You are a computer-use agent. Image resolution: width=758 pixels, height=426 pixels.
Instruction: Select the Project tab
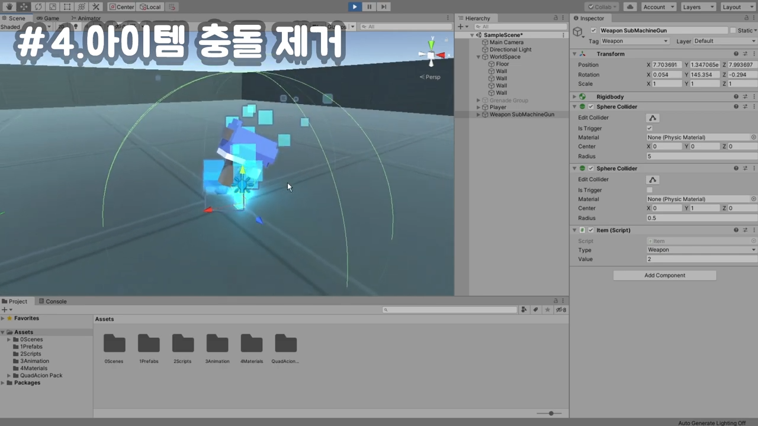[14, 301]
